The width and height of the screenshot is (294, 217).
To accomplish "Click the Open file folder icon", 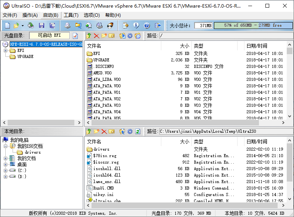I will (x=16, y=26).
